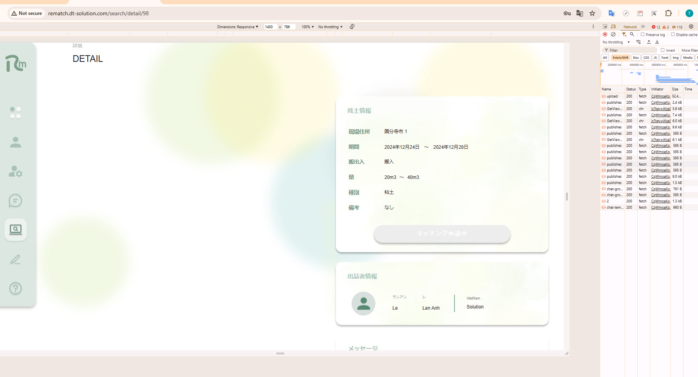The height and width of the screenshot is (377, 698).
Task: Open the Dimensions: Responsive dropdown
Action: point(238,27)
